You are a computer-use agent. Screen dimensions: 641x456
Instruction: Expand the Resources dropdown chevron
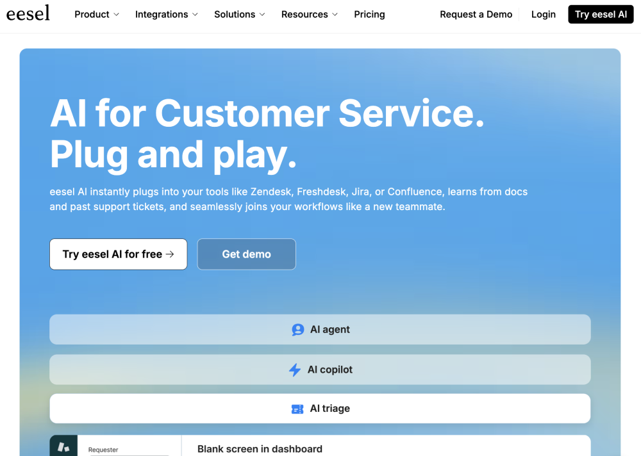[335, 15]
